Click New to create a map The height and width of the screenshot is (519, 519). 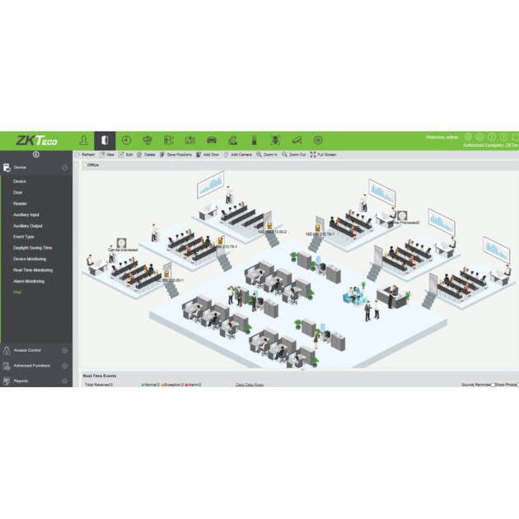(107, 155)
